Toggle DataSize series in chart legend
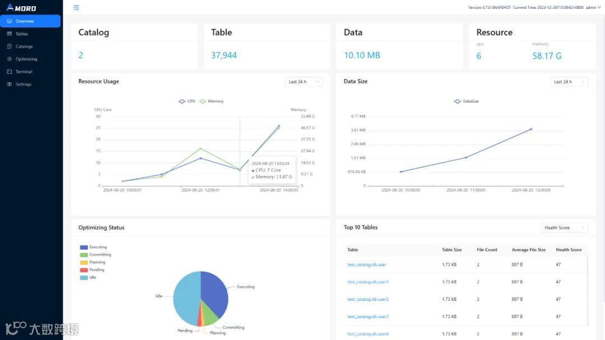 tap(466, 101)
